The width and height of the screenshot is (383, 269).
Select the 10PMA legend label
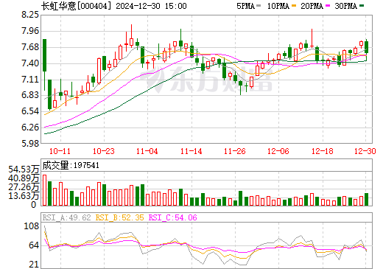tap(278, 6)
